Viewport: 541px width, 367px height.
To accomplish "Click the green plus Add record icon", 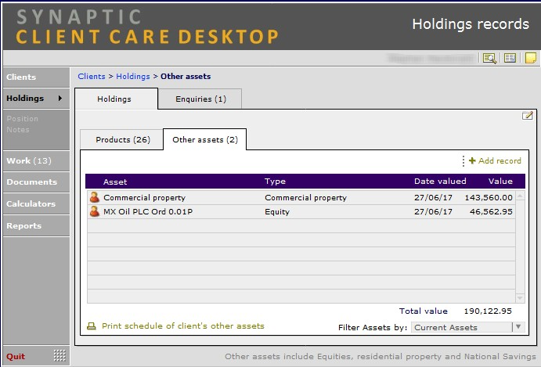I will pos(472,160).
